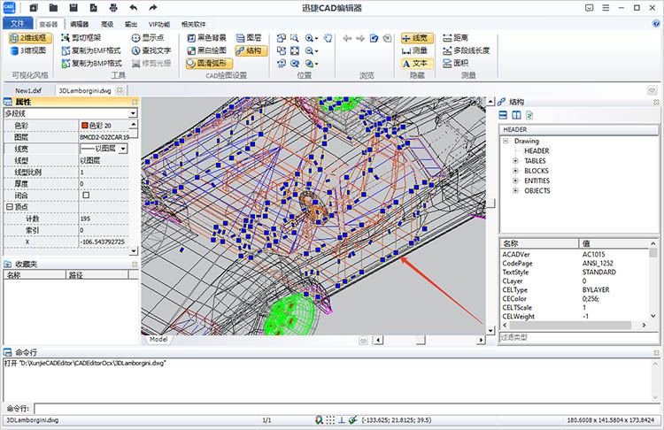Close the 3DLamborgini.dwg document tab

pyautogui.click(x=120, y=90)
